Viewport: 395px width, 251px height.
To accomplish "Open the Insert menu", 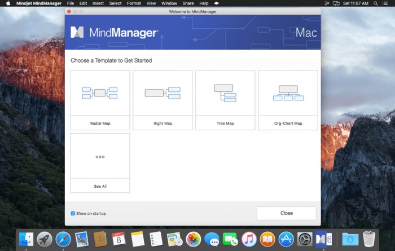I will (x=98, y=3).
